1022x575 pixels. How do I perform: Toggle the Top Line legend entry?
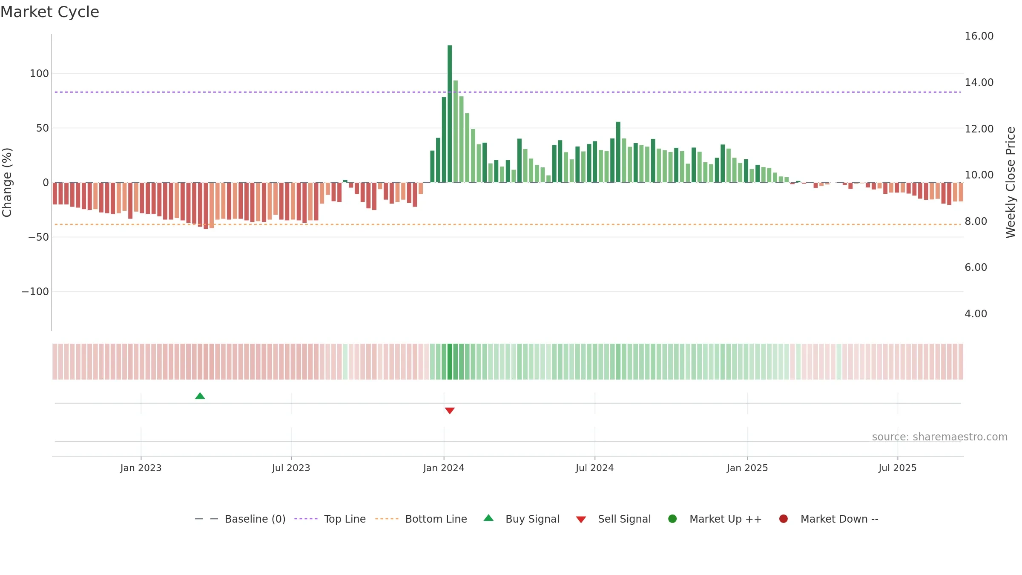pyautogui.click(x=330, y=519)
